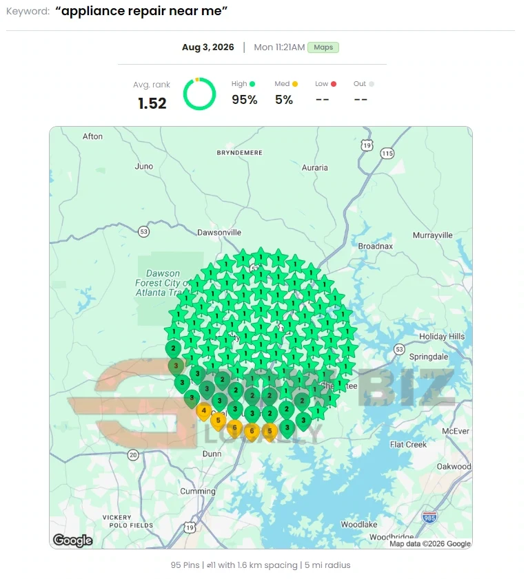Click the Dawsonville map label
Image resolution: width=528 pixels, height=579 pixels.
pos(219,232)
